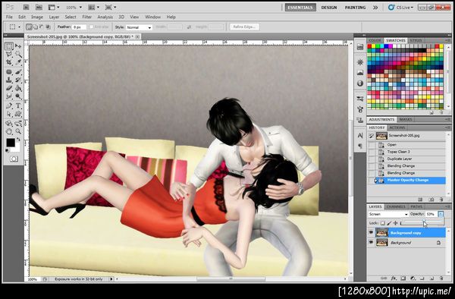Show more workspaces double-chevron

point(375,8)
